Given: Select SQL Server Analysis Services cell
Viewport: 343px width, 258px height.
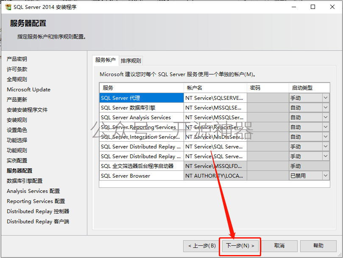Looking at the screenshot, I should [x=142, y=117].
